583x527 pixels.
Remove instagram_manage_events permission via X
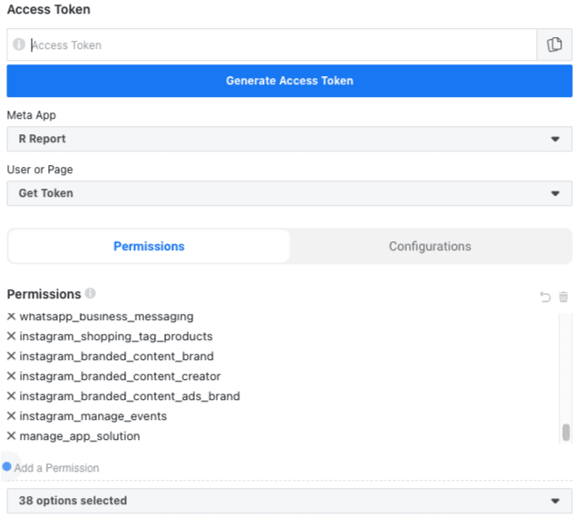[12, 416]
